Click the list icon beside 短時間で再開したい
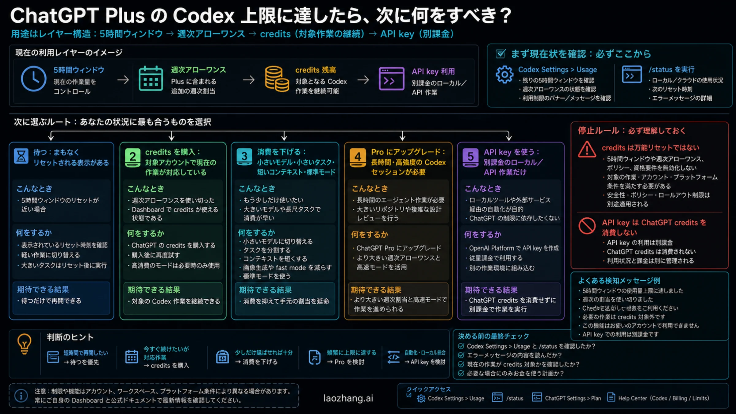This screenshot has height=414, width=736. pyautogui.click(x=53, y=357)
